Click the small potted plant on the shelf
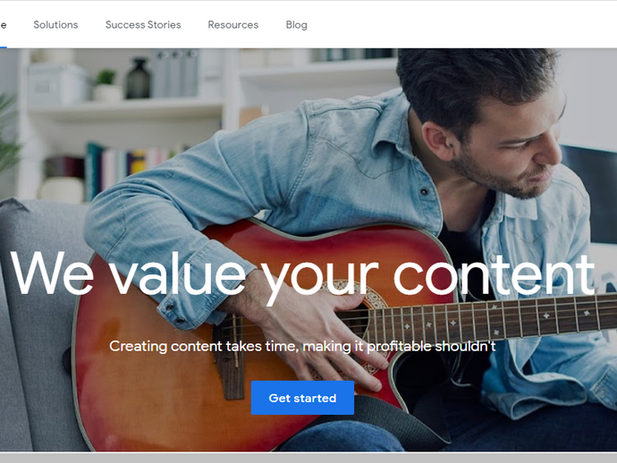Image resolution: width=617 pixels, height=463 pixels. click(x=106, y=86)
